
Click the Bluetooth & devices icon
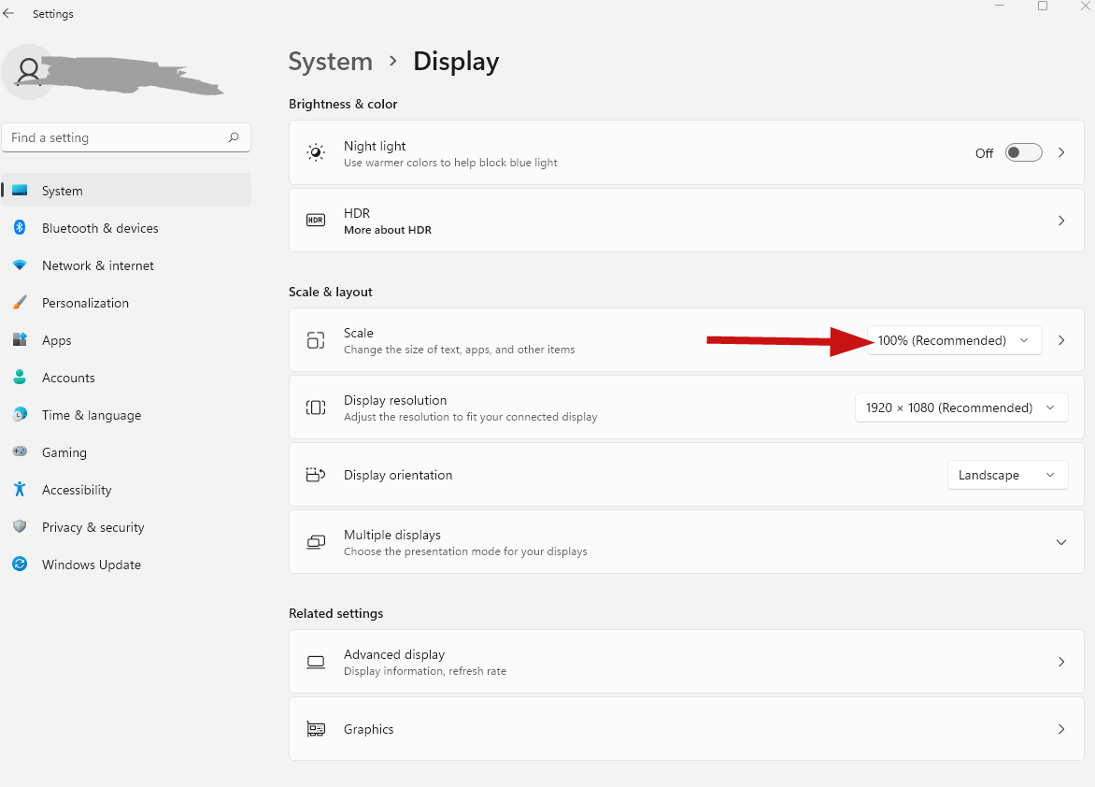[20, 228]
